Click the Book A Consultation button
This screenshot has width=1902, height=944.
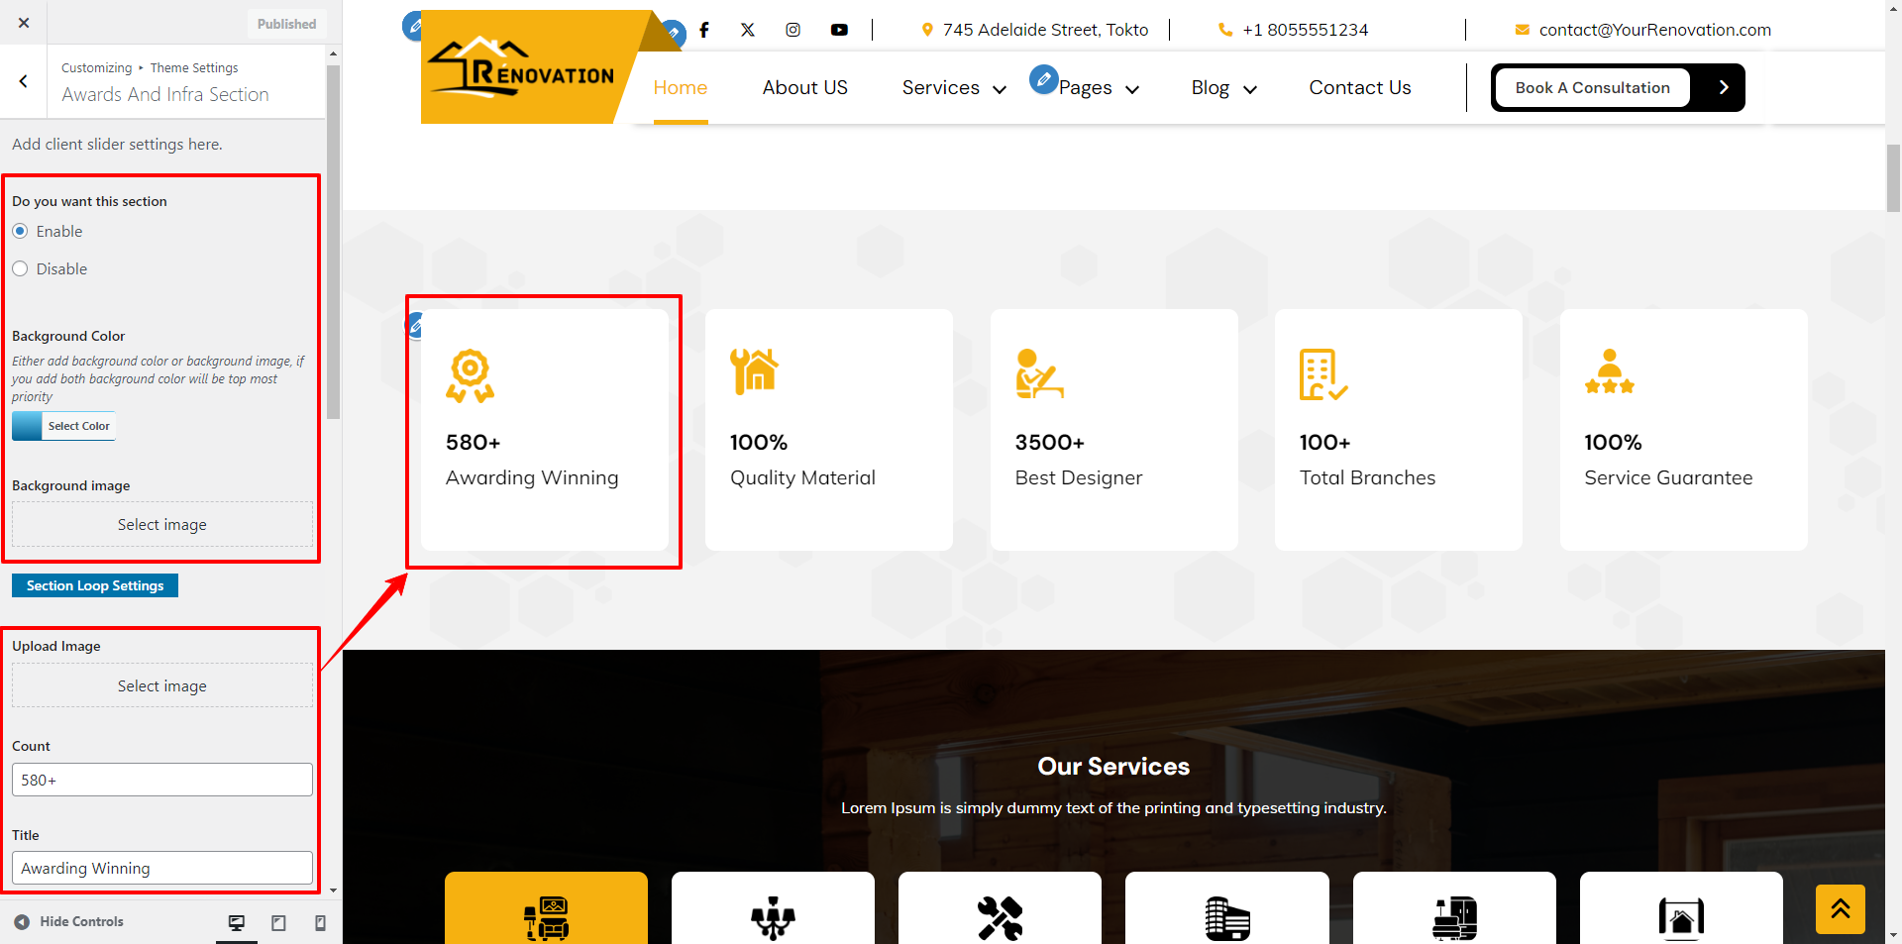1591,87
